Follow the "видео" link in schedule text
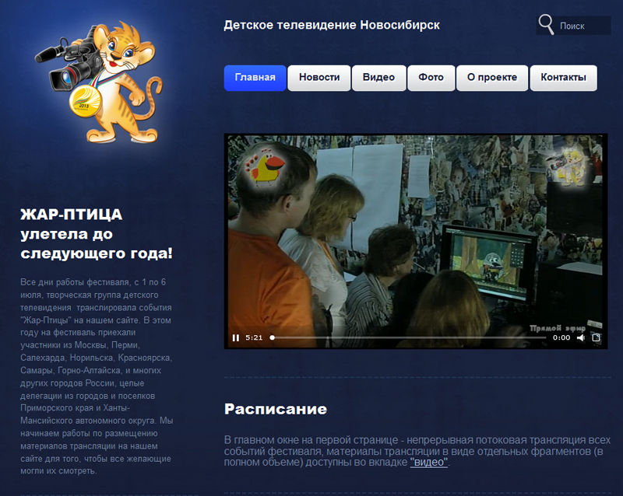The height and width of the screenshot is (496, 623). pos(429,462)
